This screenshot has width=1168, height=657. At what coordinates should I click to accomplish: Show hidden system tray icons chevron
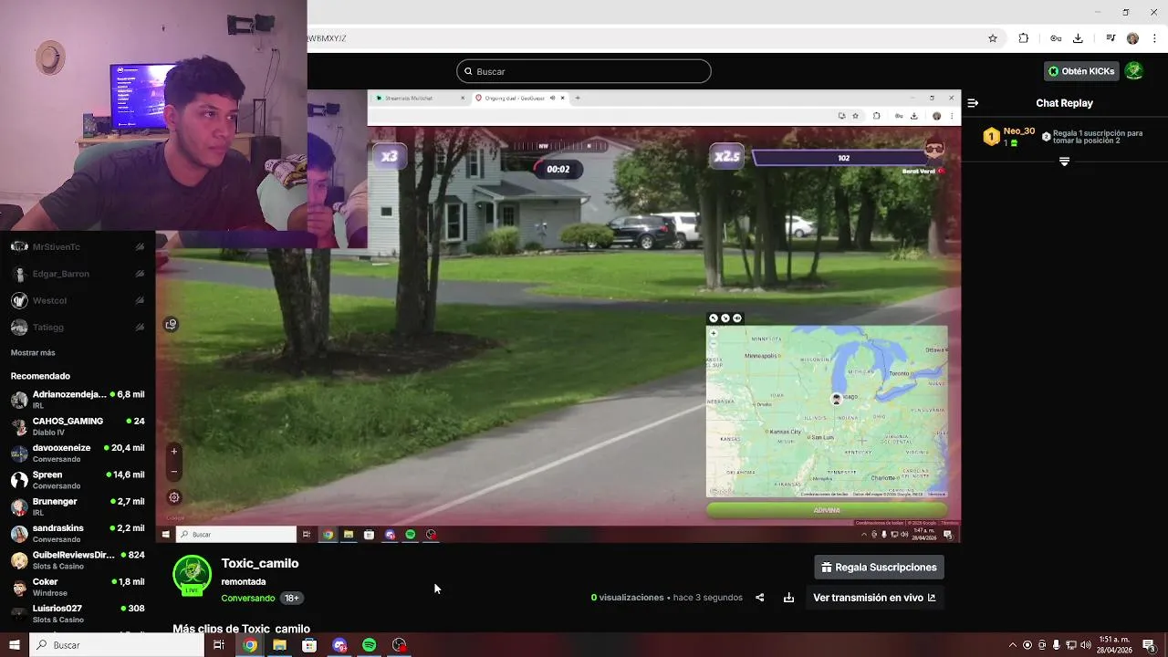pos(1012,645)
